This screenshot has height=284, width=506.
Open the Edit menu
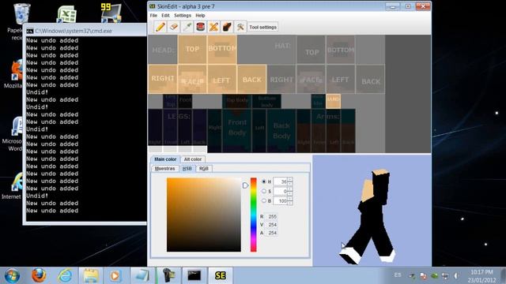coord(165,16)
